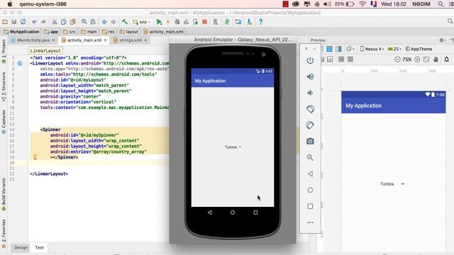Zoom in the preview with plus icon
The width and height of the screenshot is (454, 255).
pyautogui.click(x=417, y=59)
